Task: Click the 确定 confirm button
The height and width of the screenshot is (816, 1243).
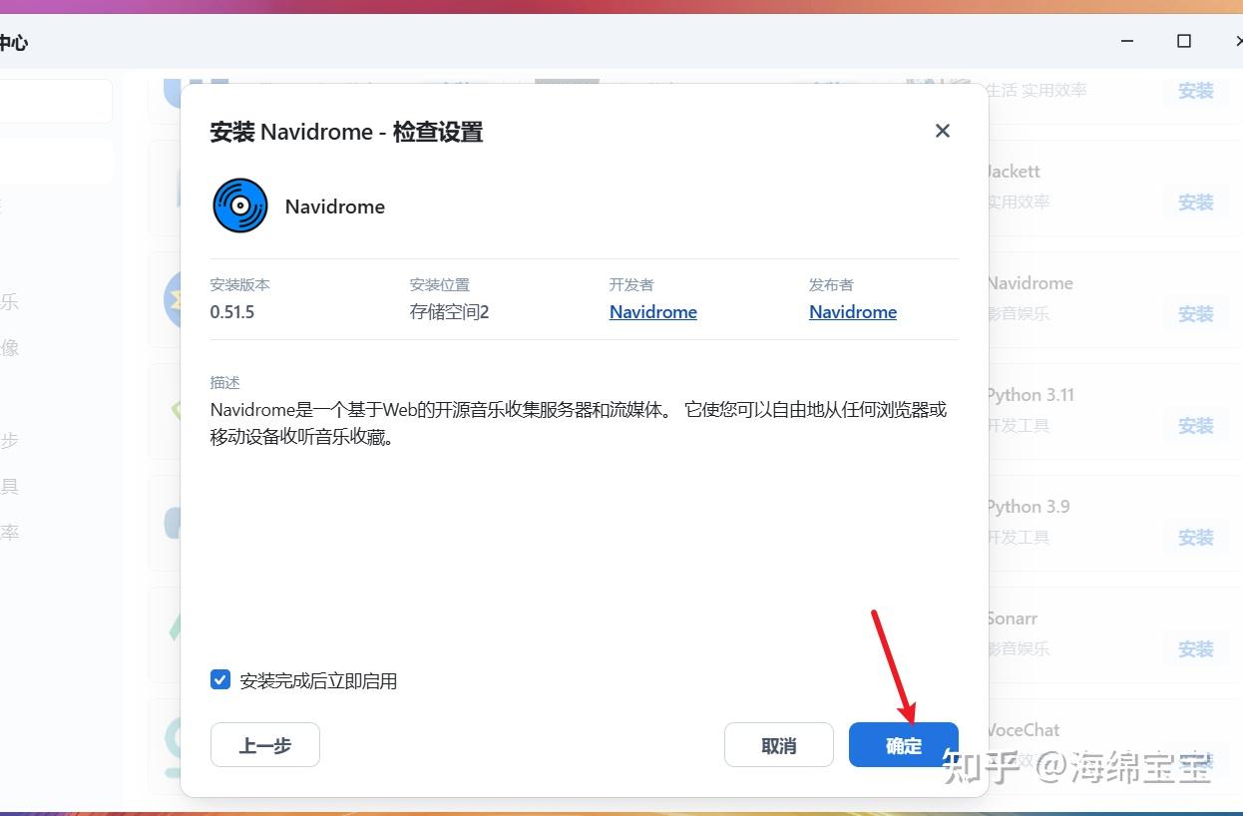Action: tap(903, 745)
